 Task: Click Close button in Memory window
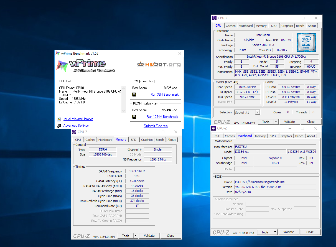click(170, 236)
